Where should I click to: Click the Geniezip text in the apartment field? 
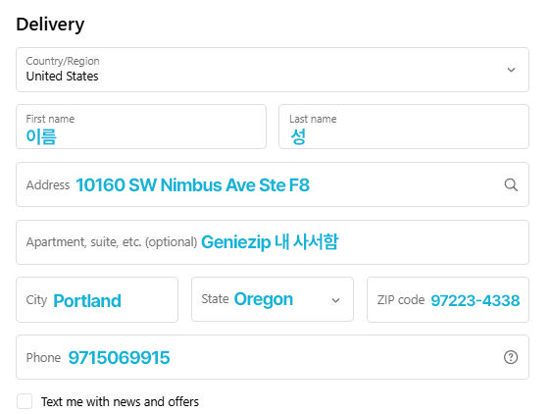(235, 242)
